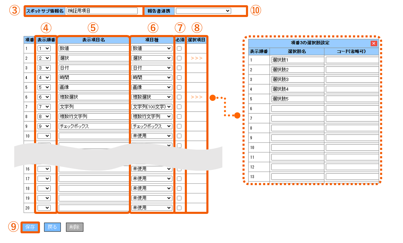Image resolution: width=403 pixels, height=243 pixels.
Task: Click empty 表示項目名 field in row 10
Action: [x=93, y=136]
